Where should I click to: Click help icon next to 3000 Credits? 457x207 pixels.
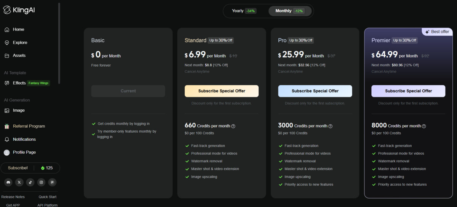coord(331,126)
